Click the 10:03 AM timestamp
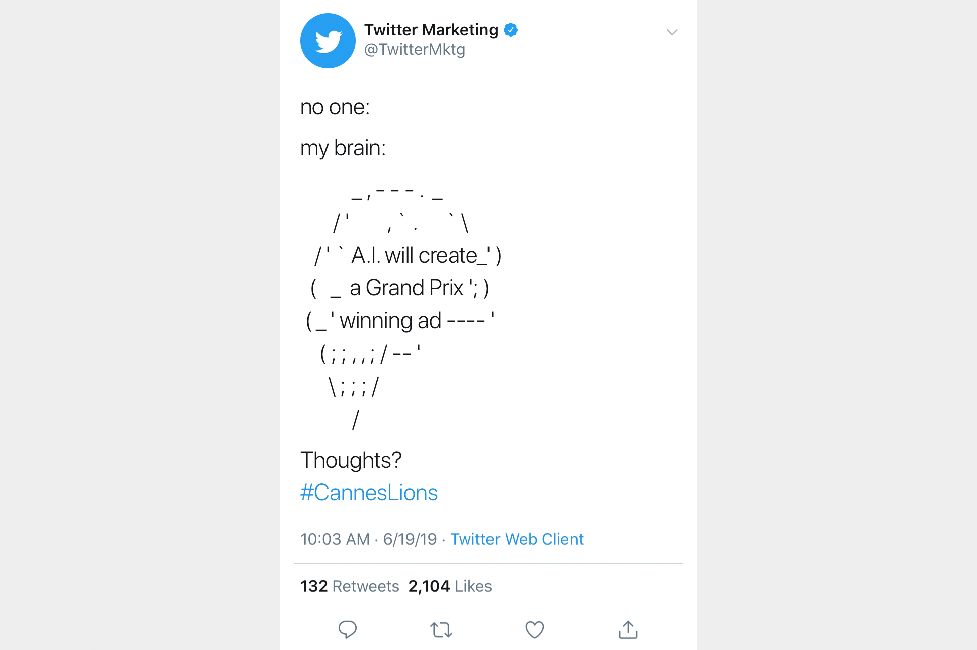977x650 pixels. (x=335, y=539)
